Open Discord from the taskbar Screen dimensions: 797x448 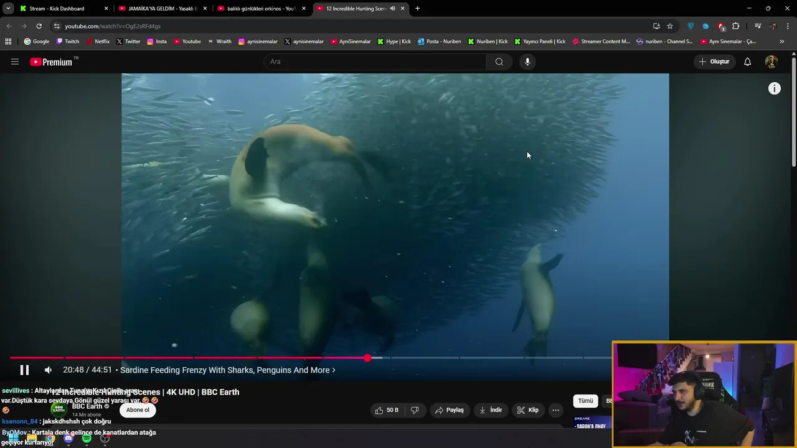tap(68, 438)
